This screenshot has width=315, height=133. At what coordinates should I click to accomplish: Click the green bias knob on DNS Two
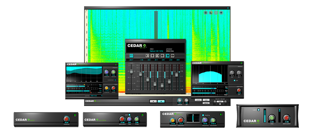tap(272, 118)
